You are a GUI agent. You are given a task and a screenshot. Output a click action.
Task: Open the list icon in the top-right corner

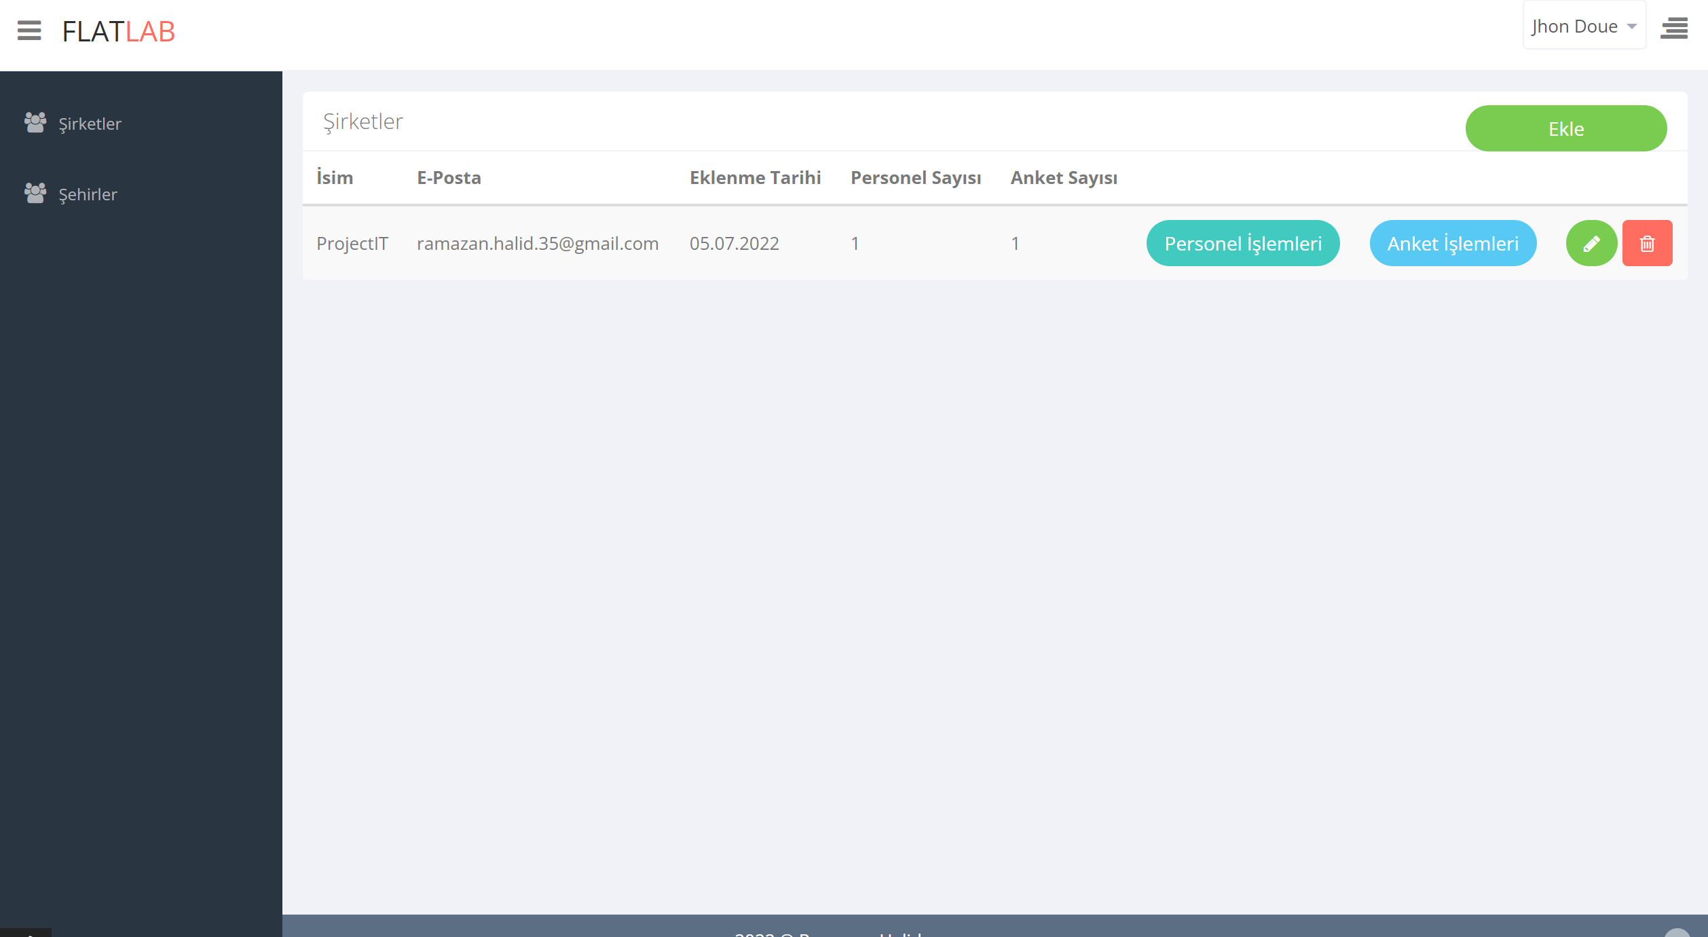pos(1674,29)
